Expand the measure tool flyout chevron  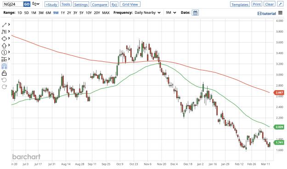(9, 59)
